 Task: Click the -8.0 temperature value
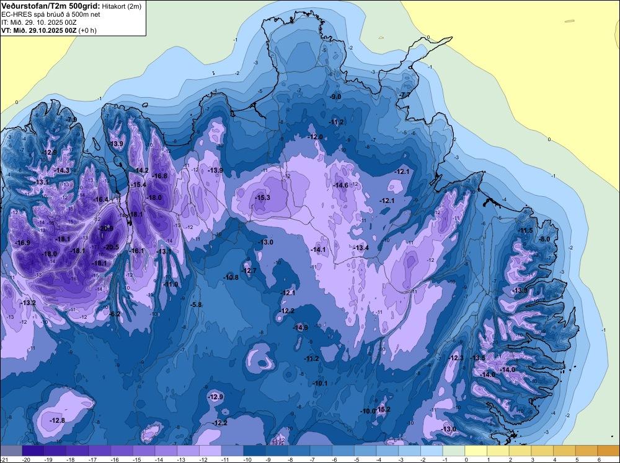click(x=545, y=239)
